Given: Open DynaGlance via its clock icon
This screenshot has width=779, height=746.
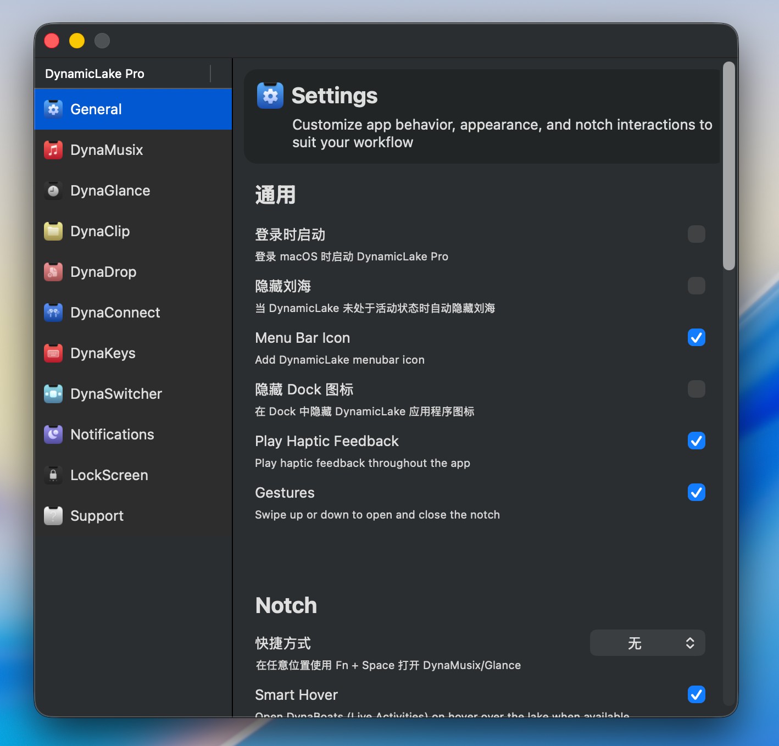Looking at the screenshot, I should 53,191.
